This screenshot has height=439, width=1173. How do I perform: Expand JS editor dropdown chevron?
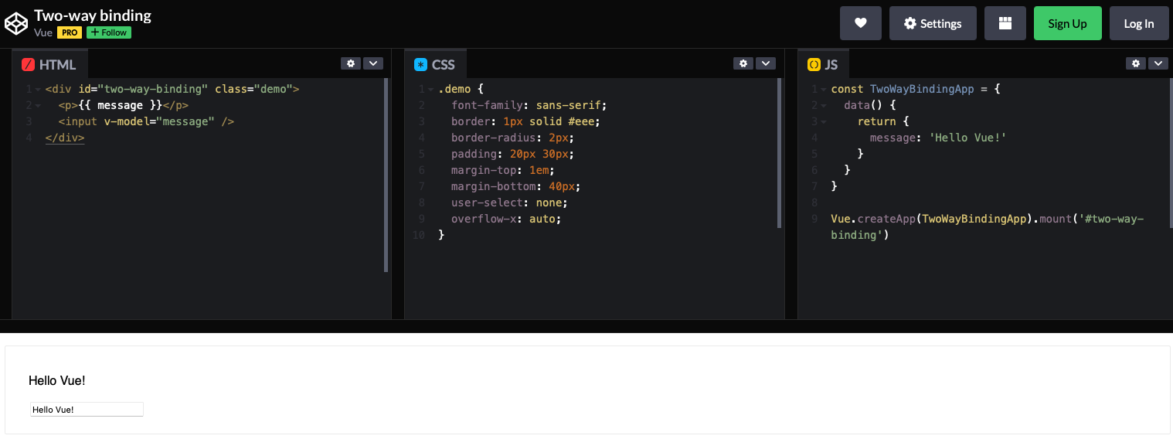click(1158, 63)
